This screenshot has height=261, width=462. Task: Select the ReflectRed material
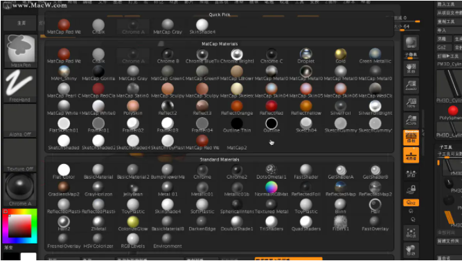click(272, 107)
